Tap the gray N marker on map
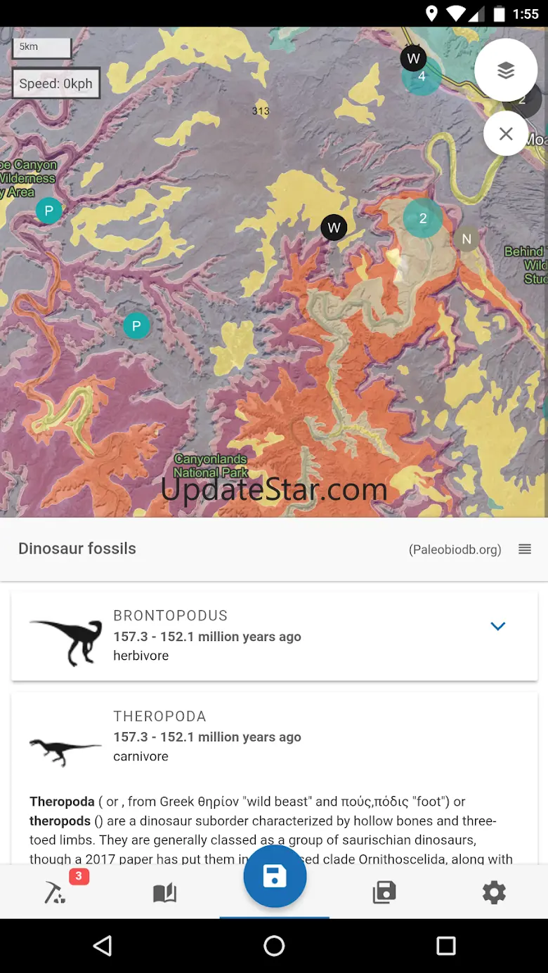 467,239
